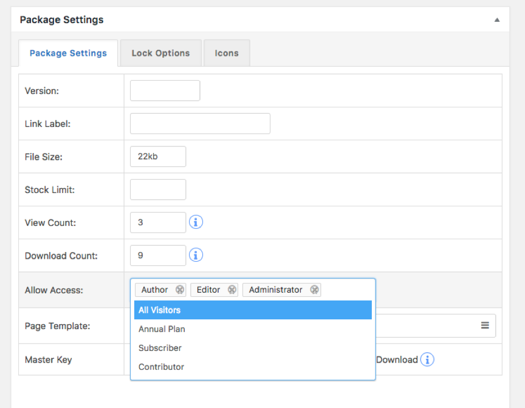The height and width of the screenshot is (408, 525).
Task: Click the Download Count number field
Action: 158,256
